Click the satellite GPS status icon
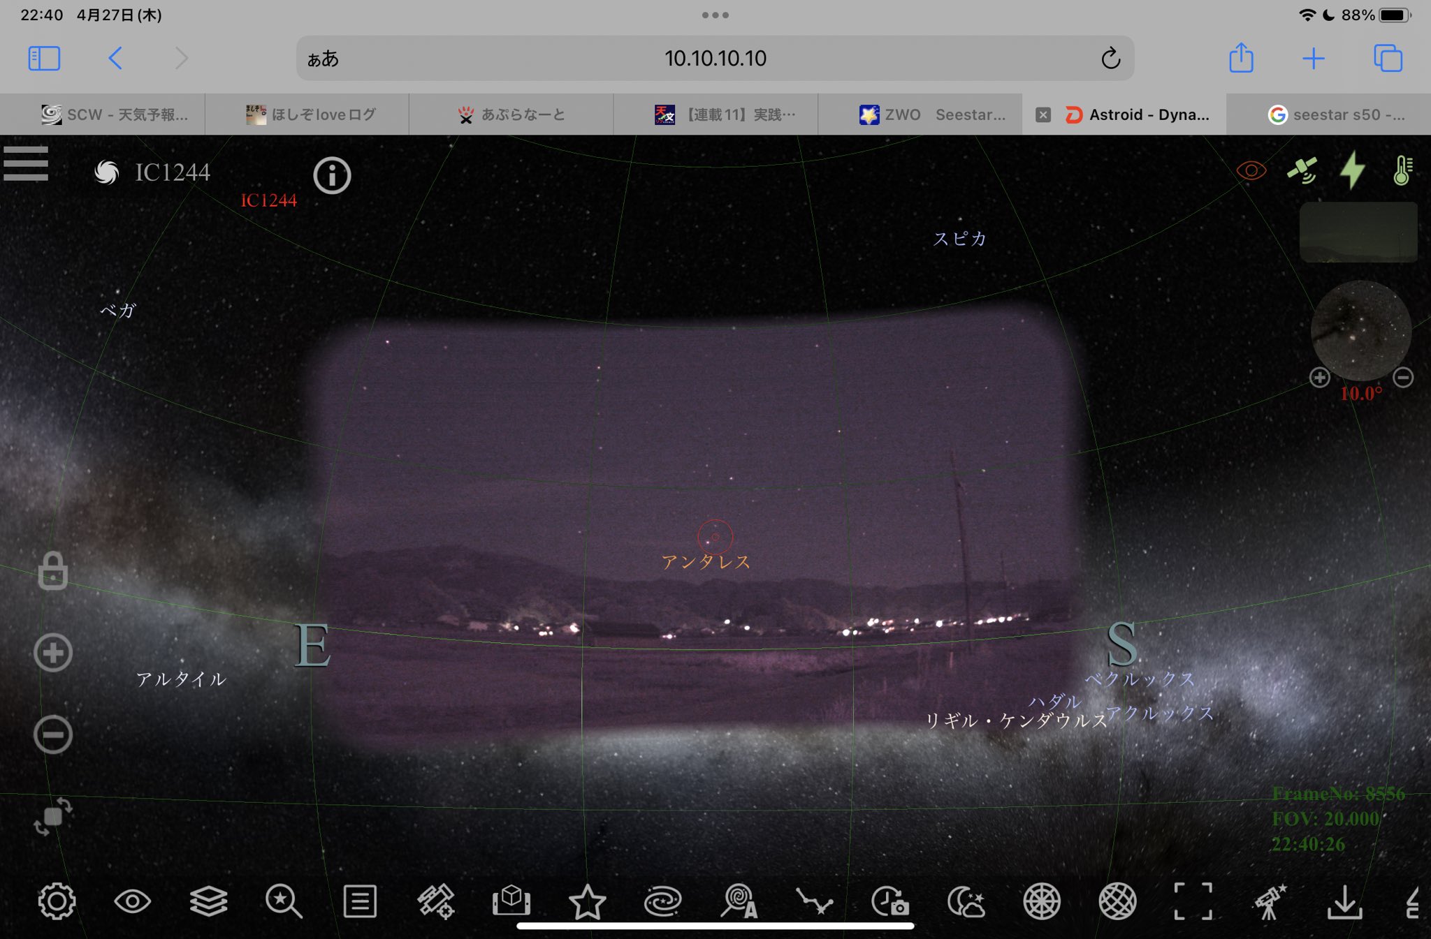This screenshot has height=939, width=1431. (x=1302, y=170)
